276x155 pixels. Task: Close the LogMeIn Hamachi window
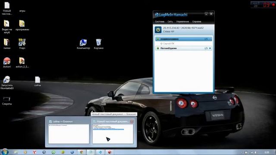point(211,14)
